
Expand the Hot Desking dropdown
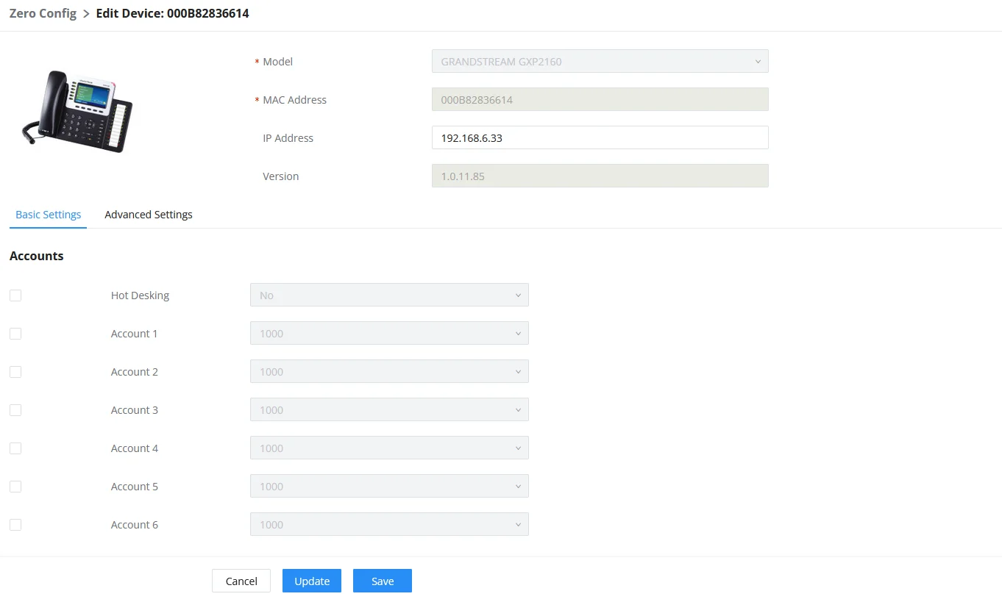click(389, 295)
